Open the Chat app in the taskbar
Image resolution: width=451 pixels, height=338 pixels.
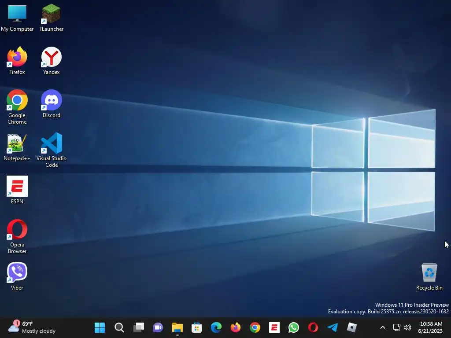(158, 327)
